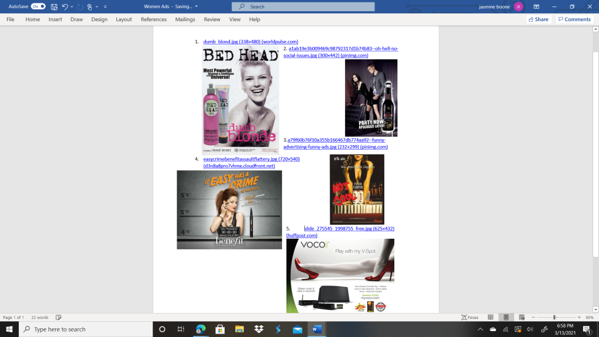Open Ribbon Display Options
599x337 pixels.
(536, 6)
